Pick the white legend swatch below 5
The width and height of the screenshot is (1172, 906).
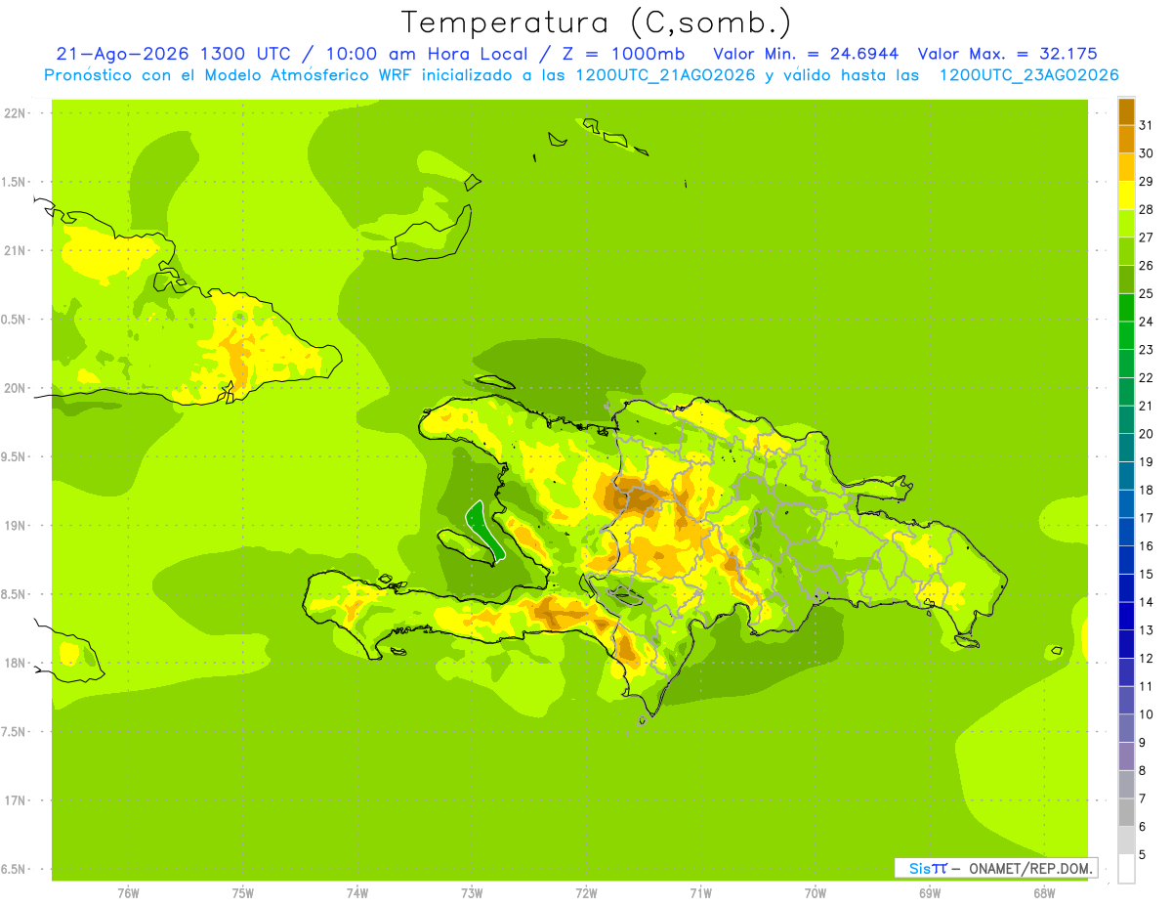tap(1126, 869)
